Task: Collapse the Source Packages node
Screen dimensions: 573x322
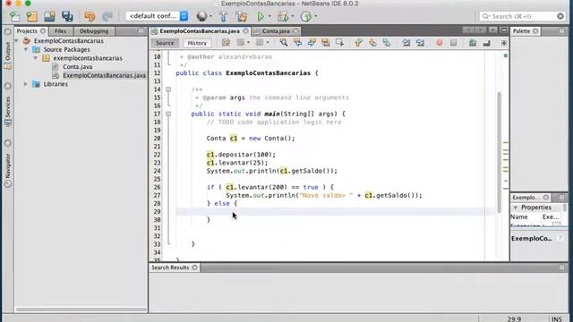Action: tap(26, 49)
